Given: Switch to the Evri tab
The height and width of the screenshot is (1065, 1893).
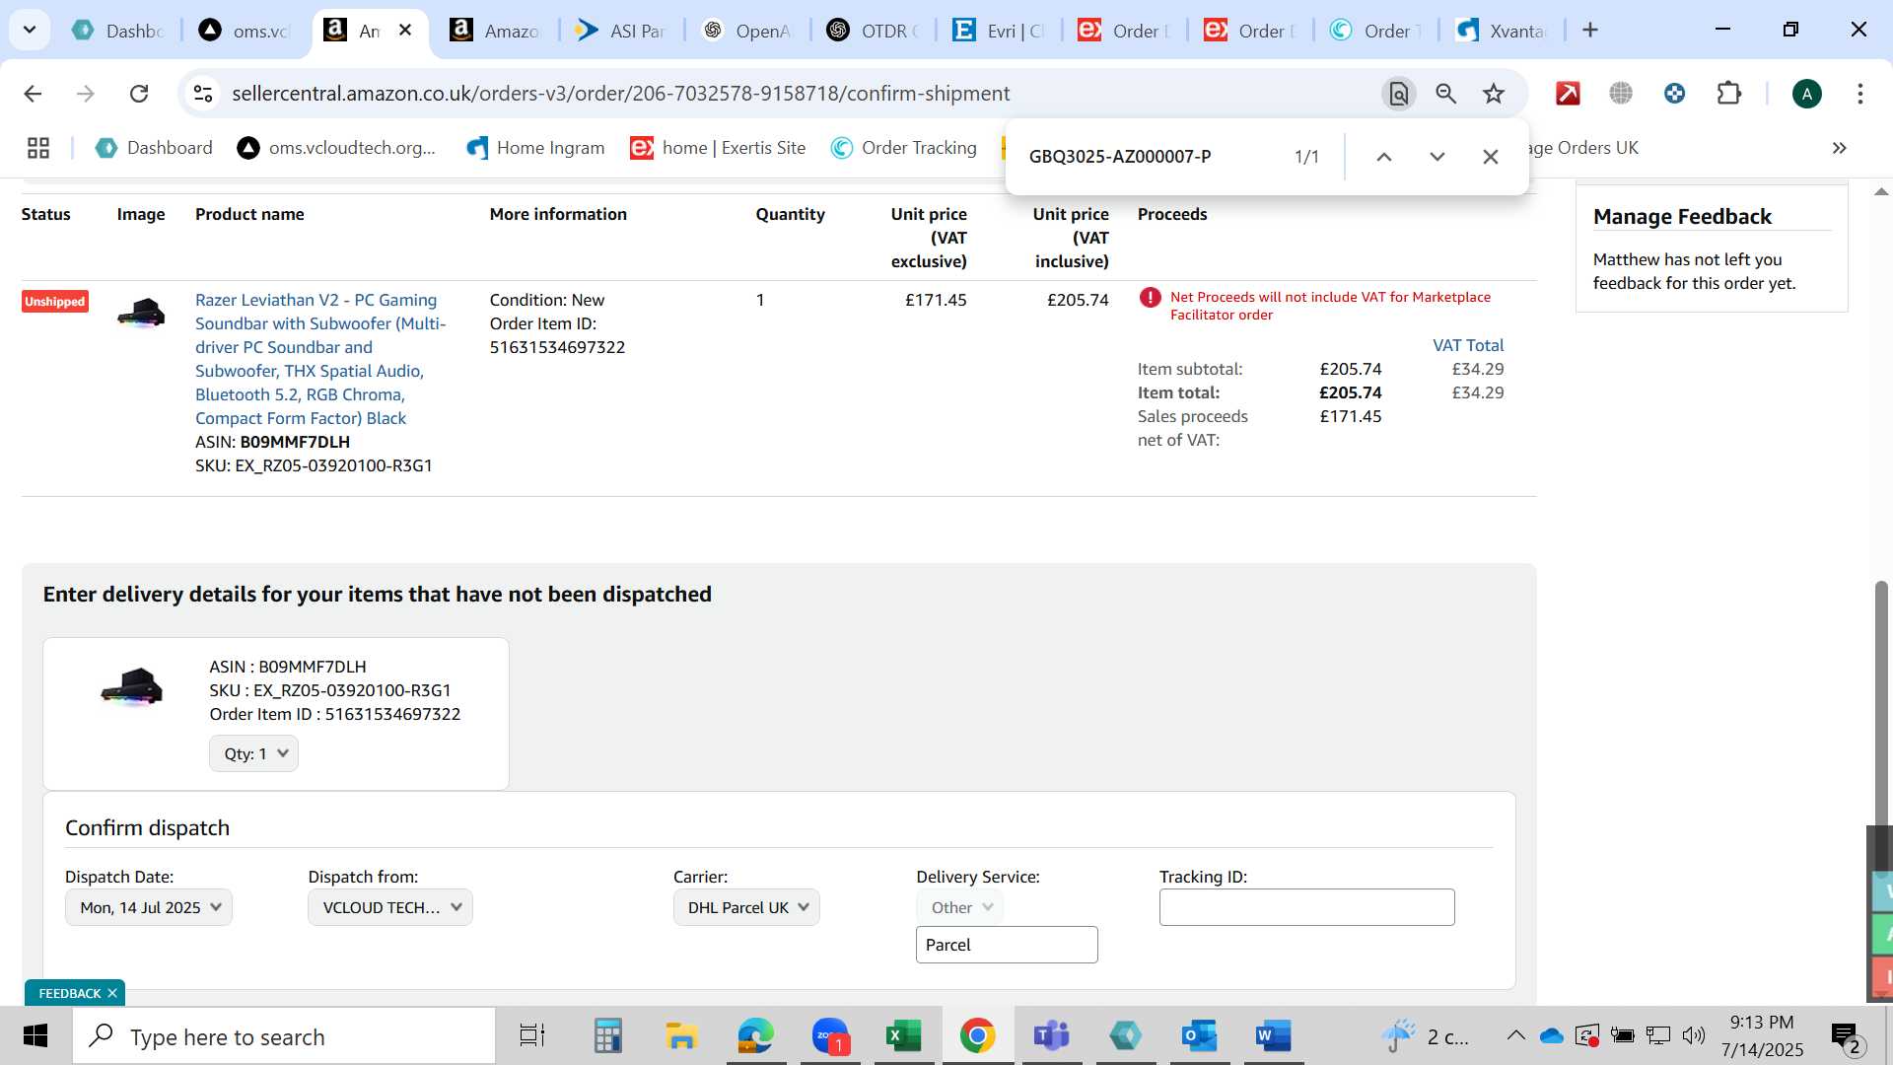Looking at the screenshot, I should coord(1000,31).
